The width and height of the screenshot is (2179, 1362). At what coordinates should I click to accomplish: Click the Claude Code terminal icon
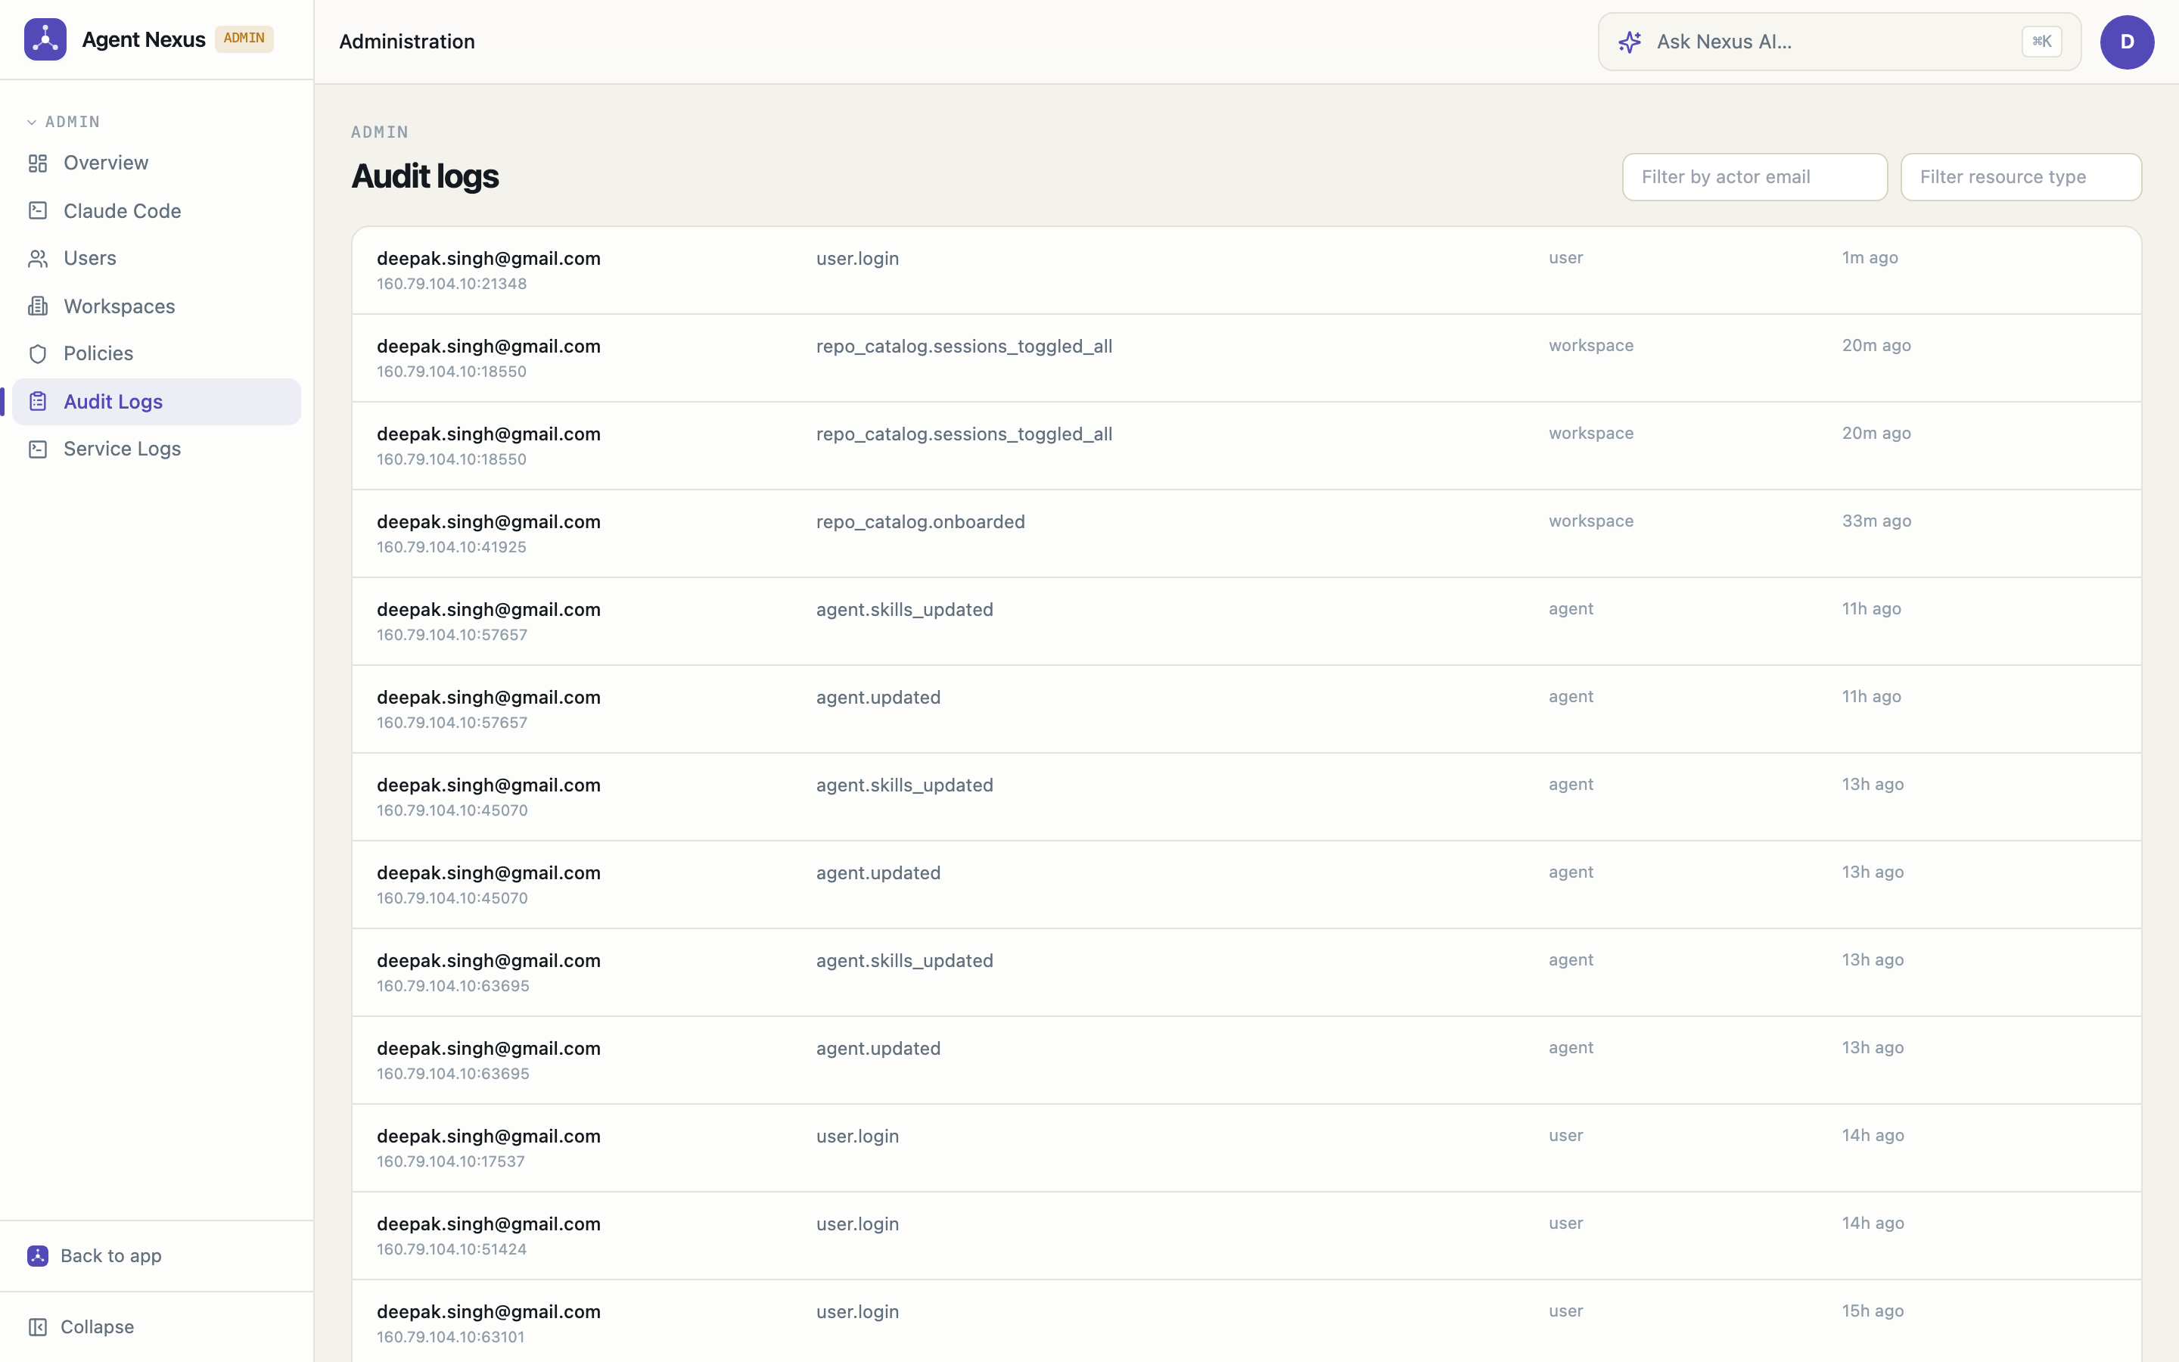[x=38, y=211]
